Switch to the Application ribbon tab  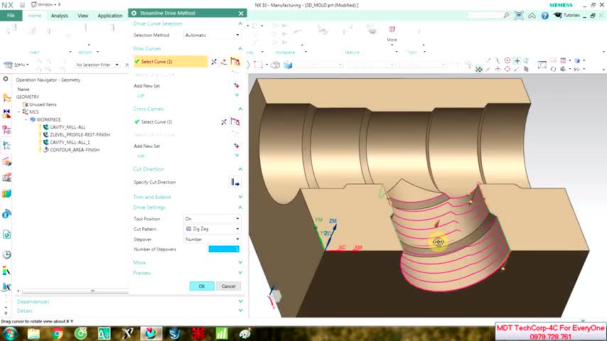click(110, 16)
